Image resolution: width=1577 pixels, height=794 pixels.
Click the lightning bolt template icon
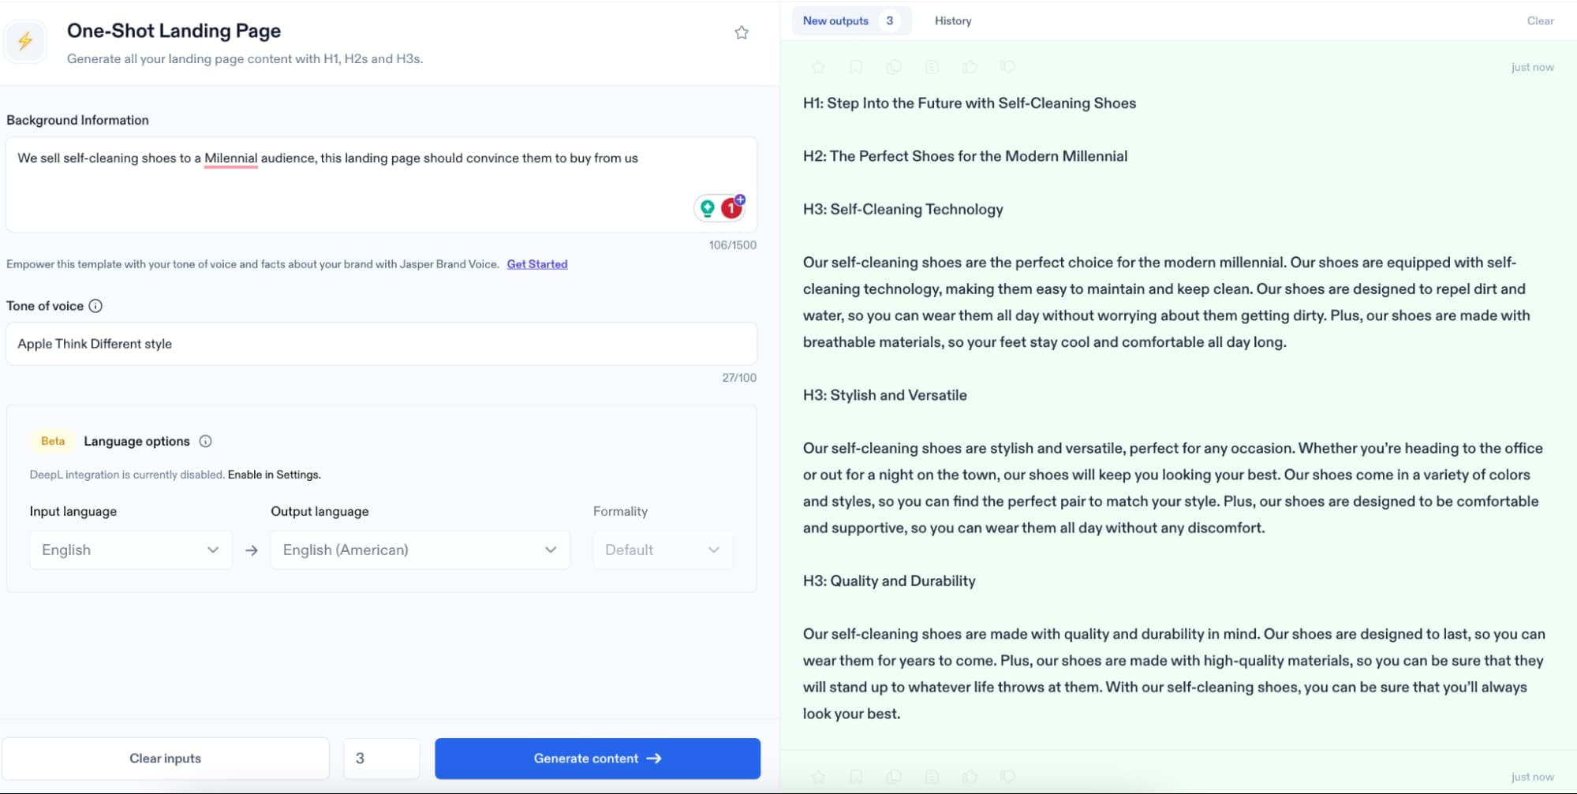(24, 41)
